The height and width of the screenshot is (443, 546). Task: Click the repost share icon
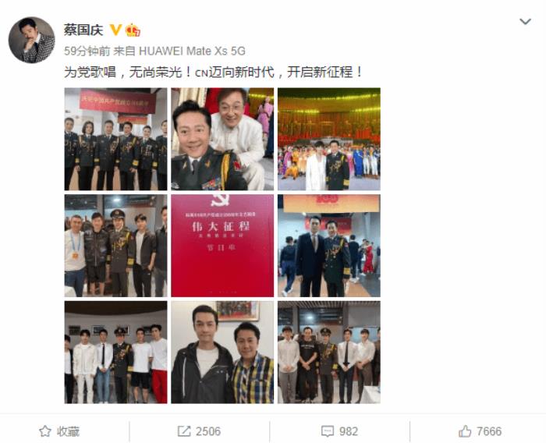tap(184, 431)
